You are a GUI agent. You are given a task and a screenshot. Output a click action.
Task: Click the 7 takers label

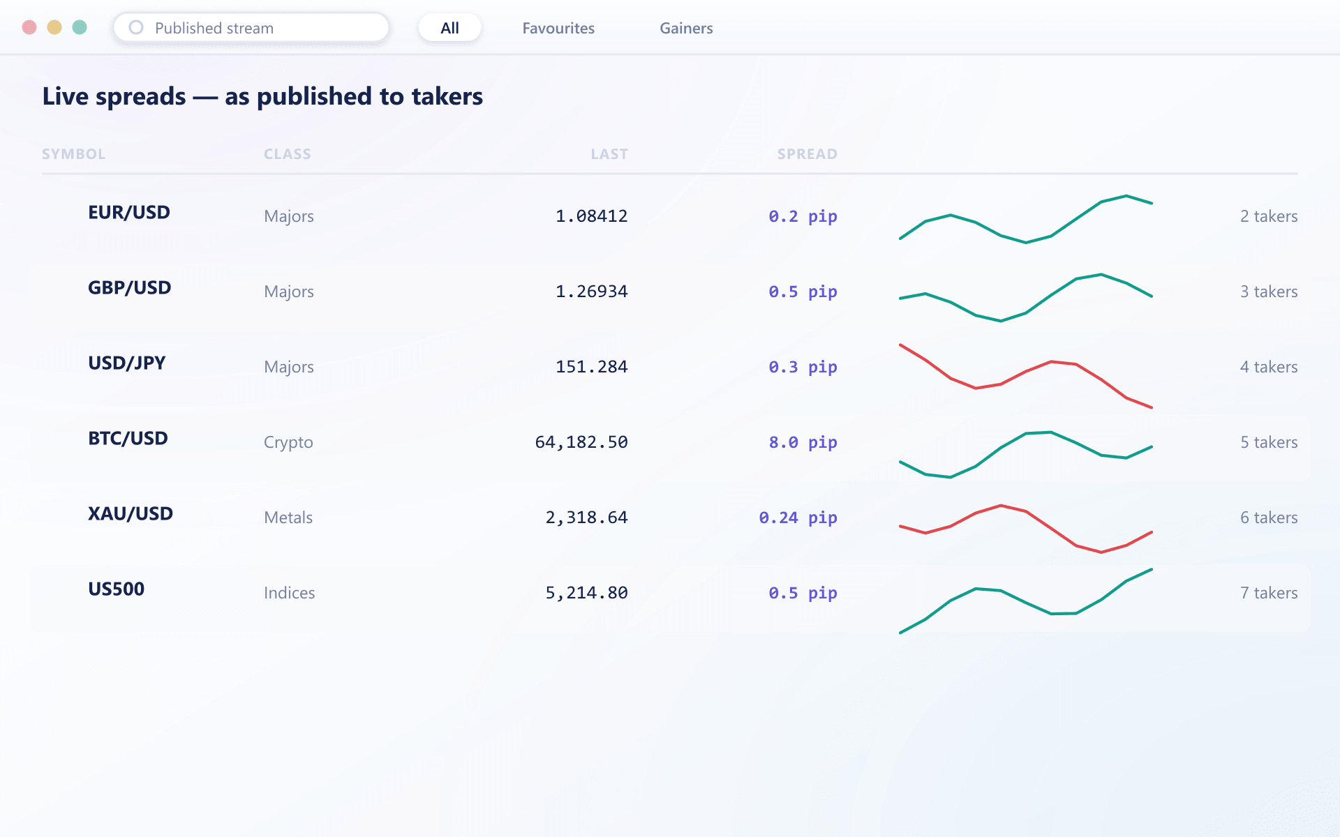tap(1269, 593)
